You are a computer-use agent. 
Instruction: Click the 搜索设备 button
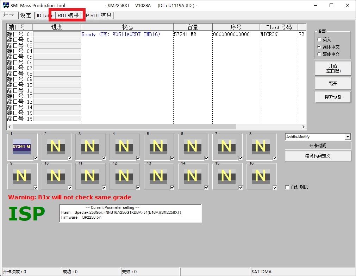point(332,97)
